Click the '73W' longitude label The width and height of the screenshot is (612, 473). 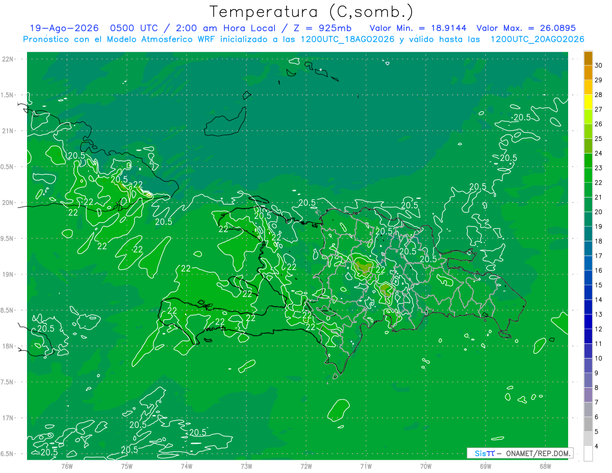[246, 466]
